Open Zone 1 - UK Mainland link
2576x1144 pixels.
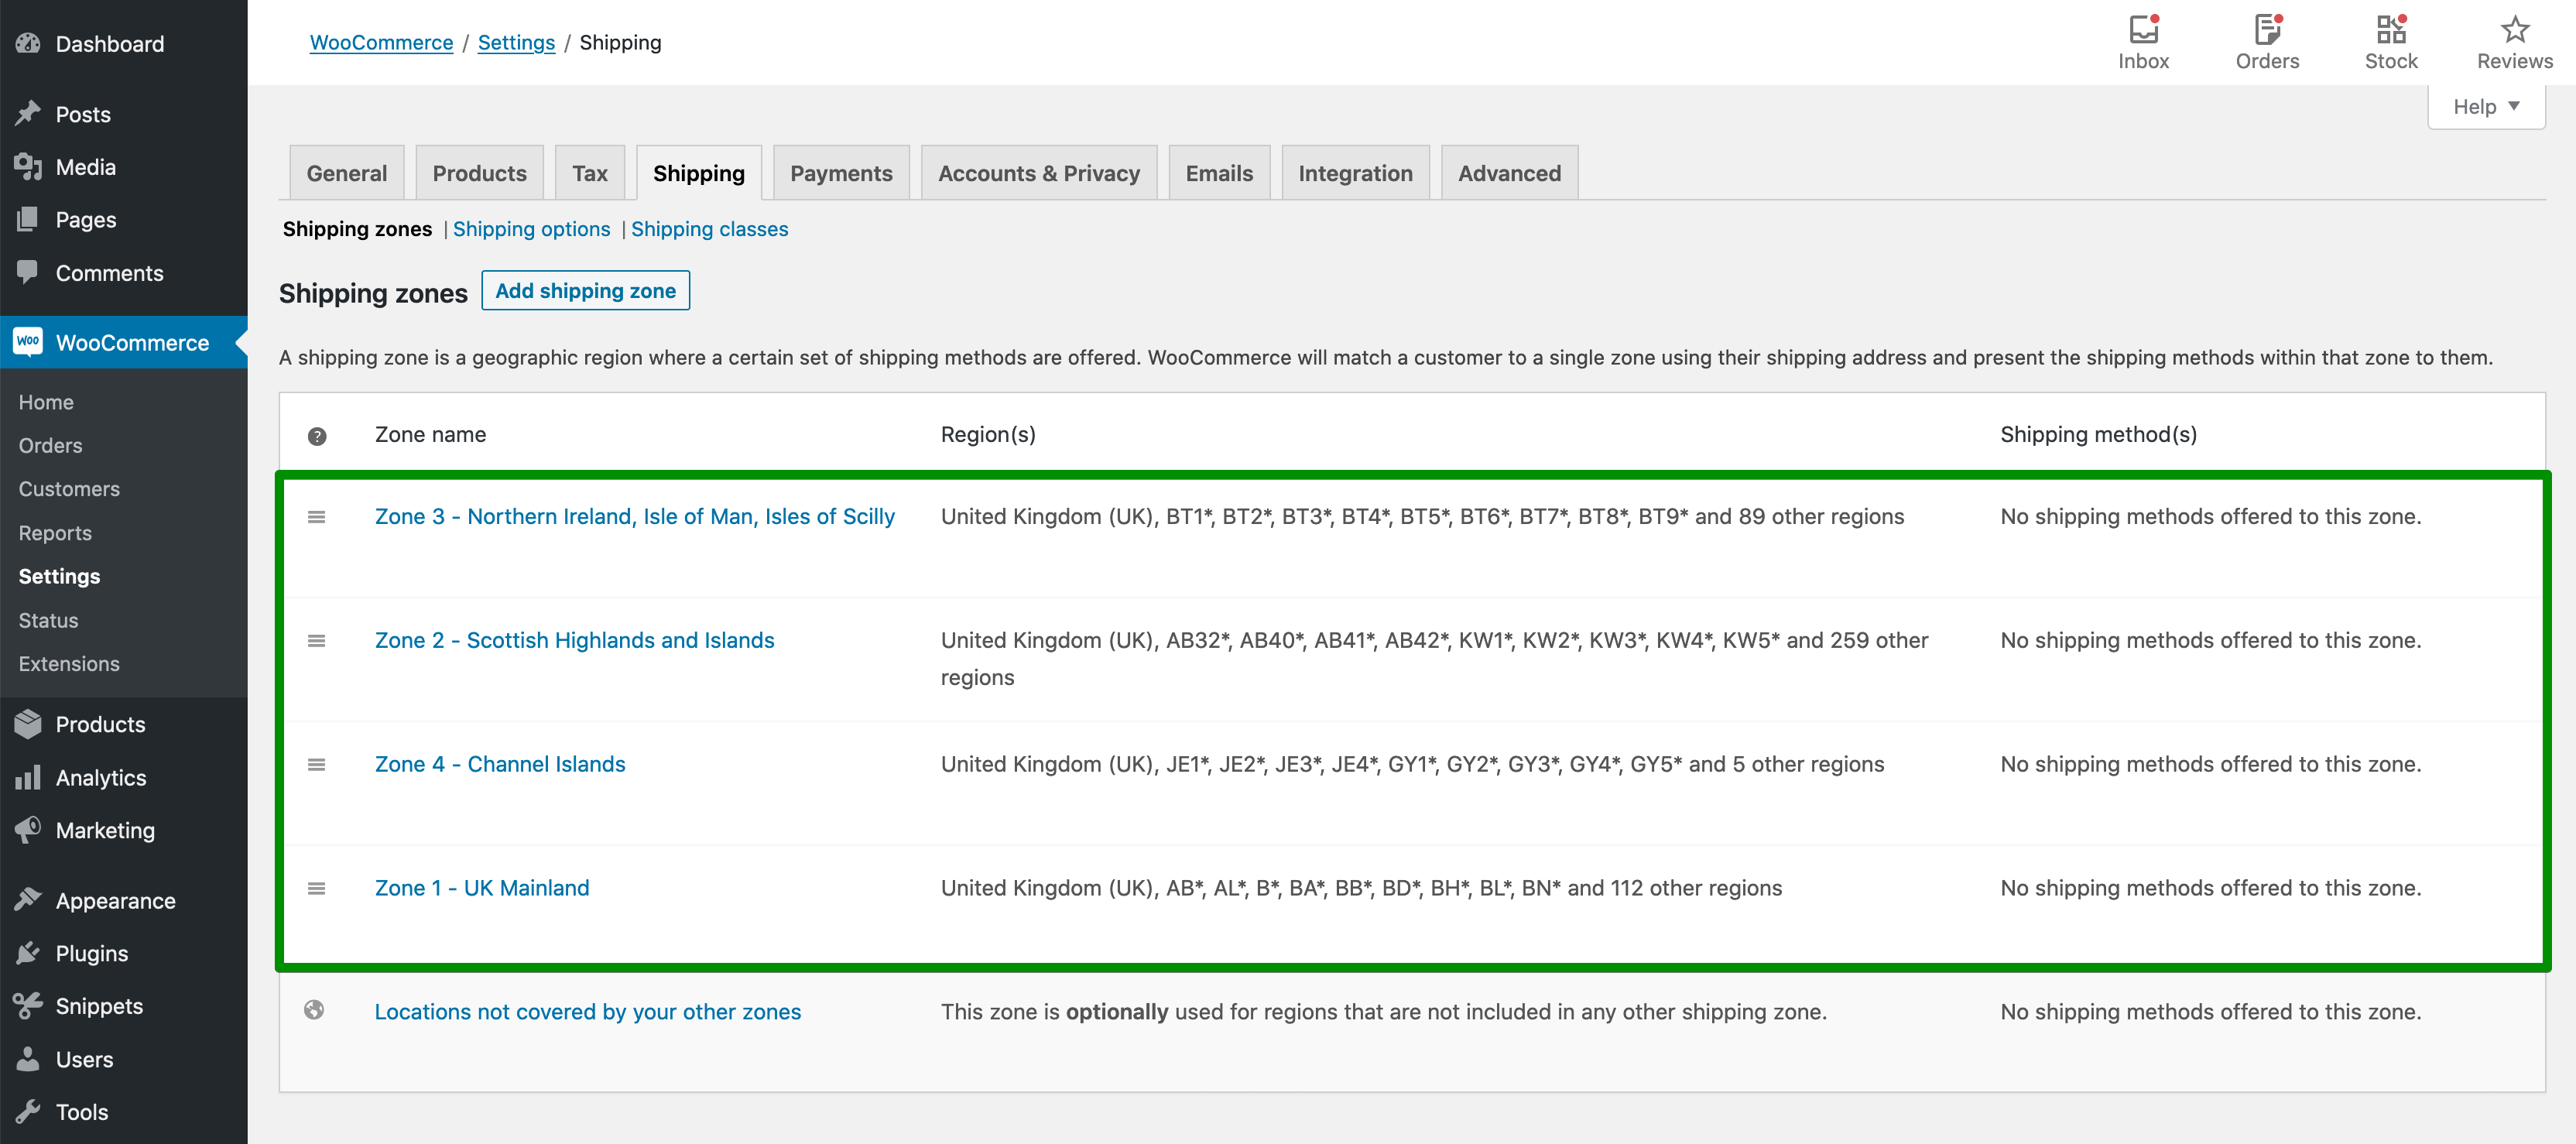482,888
